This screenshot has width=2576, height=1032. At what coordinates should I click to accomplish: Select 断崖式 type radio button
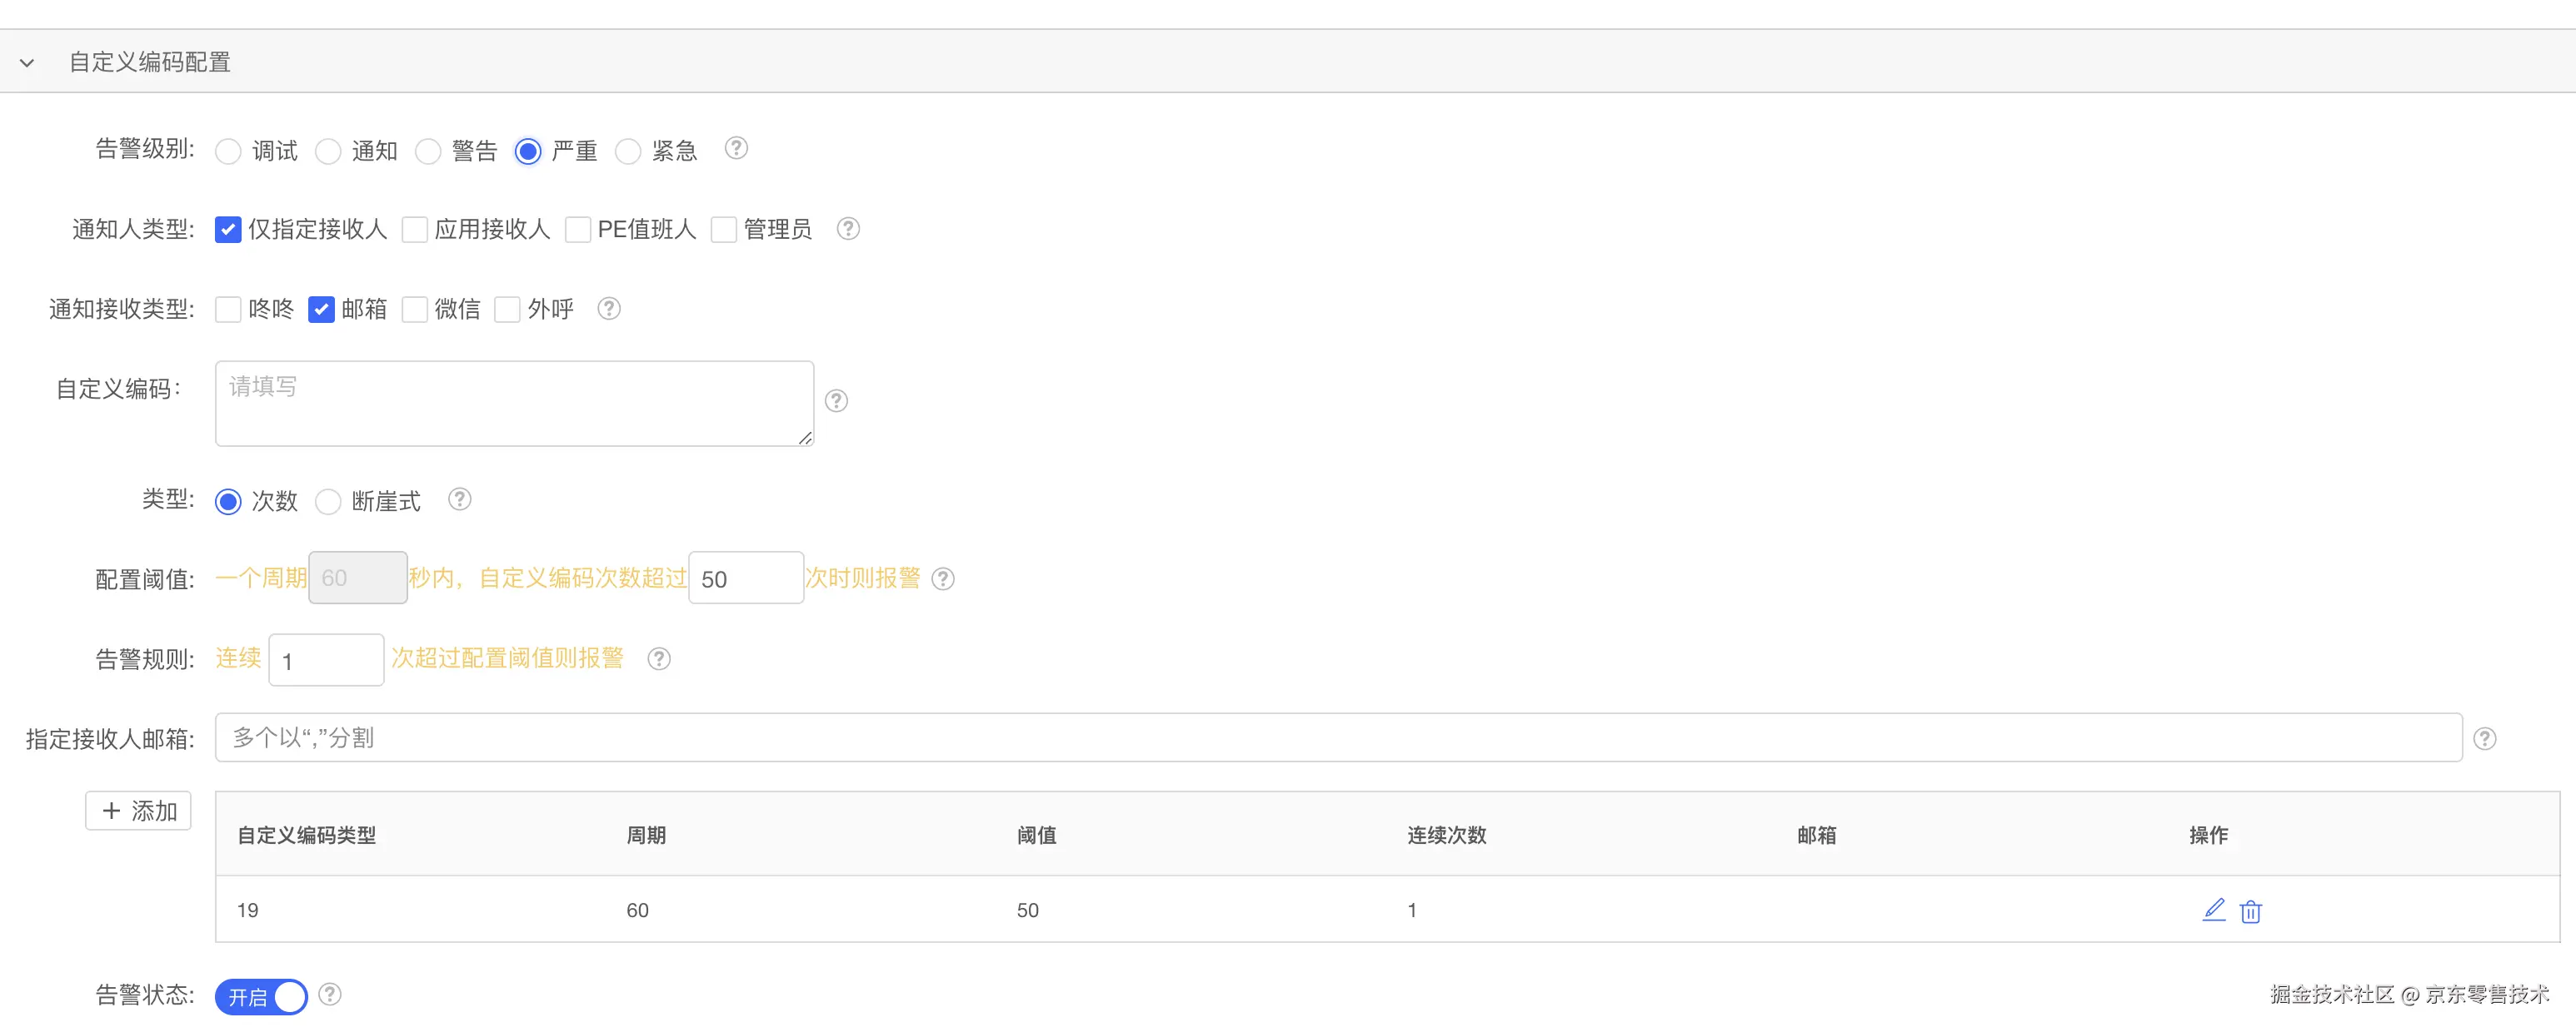click(x=328, y=502)
